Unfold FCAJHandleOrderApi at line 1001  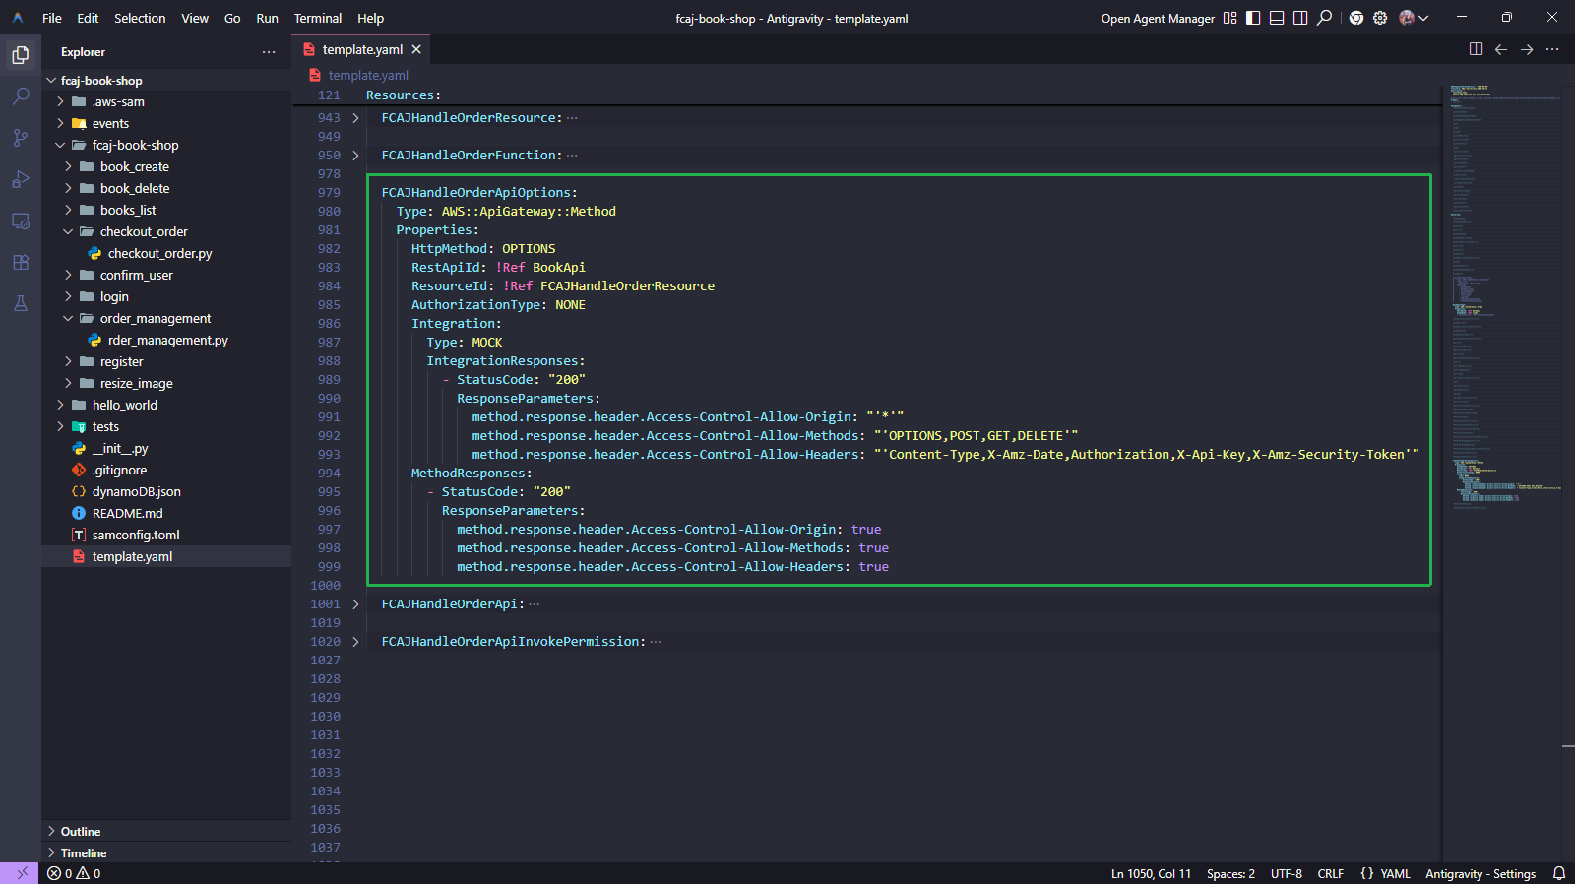tap(355, 604)
